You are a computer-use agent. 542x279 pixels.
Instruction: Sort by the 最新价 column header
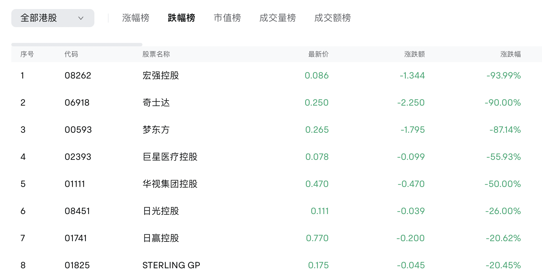click(x=318, y=54)
